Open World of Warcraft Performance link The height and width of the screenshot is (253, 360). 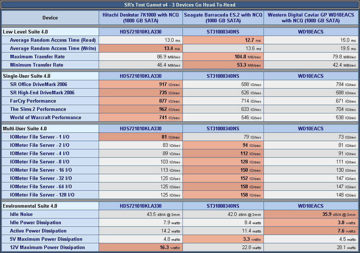point(46,117)
